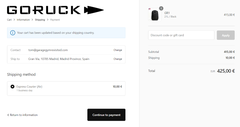
Task: Click the chevron after Cart breadcrumb
Action: [x=14, y=20]
